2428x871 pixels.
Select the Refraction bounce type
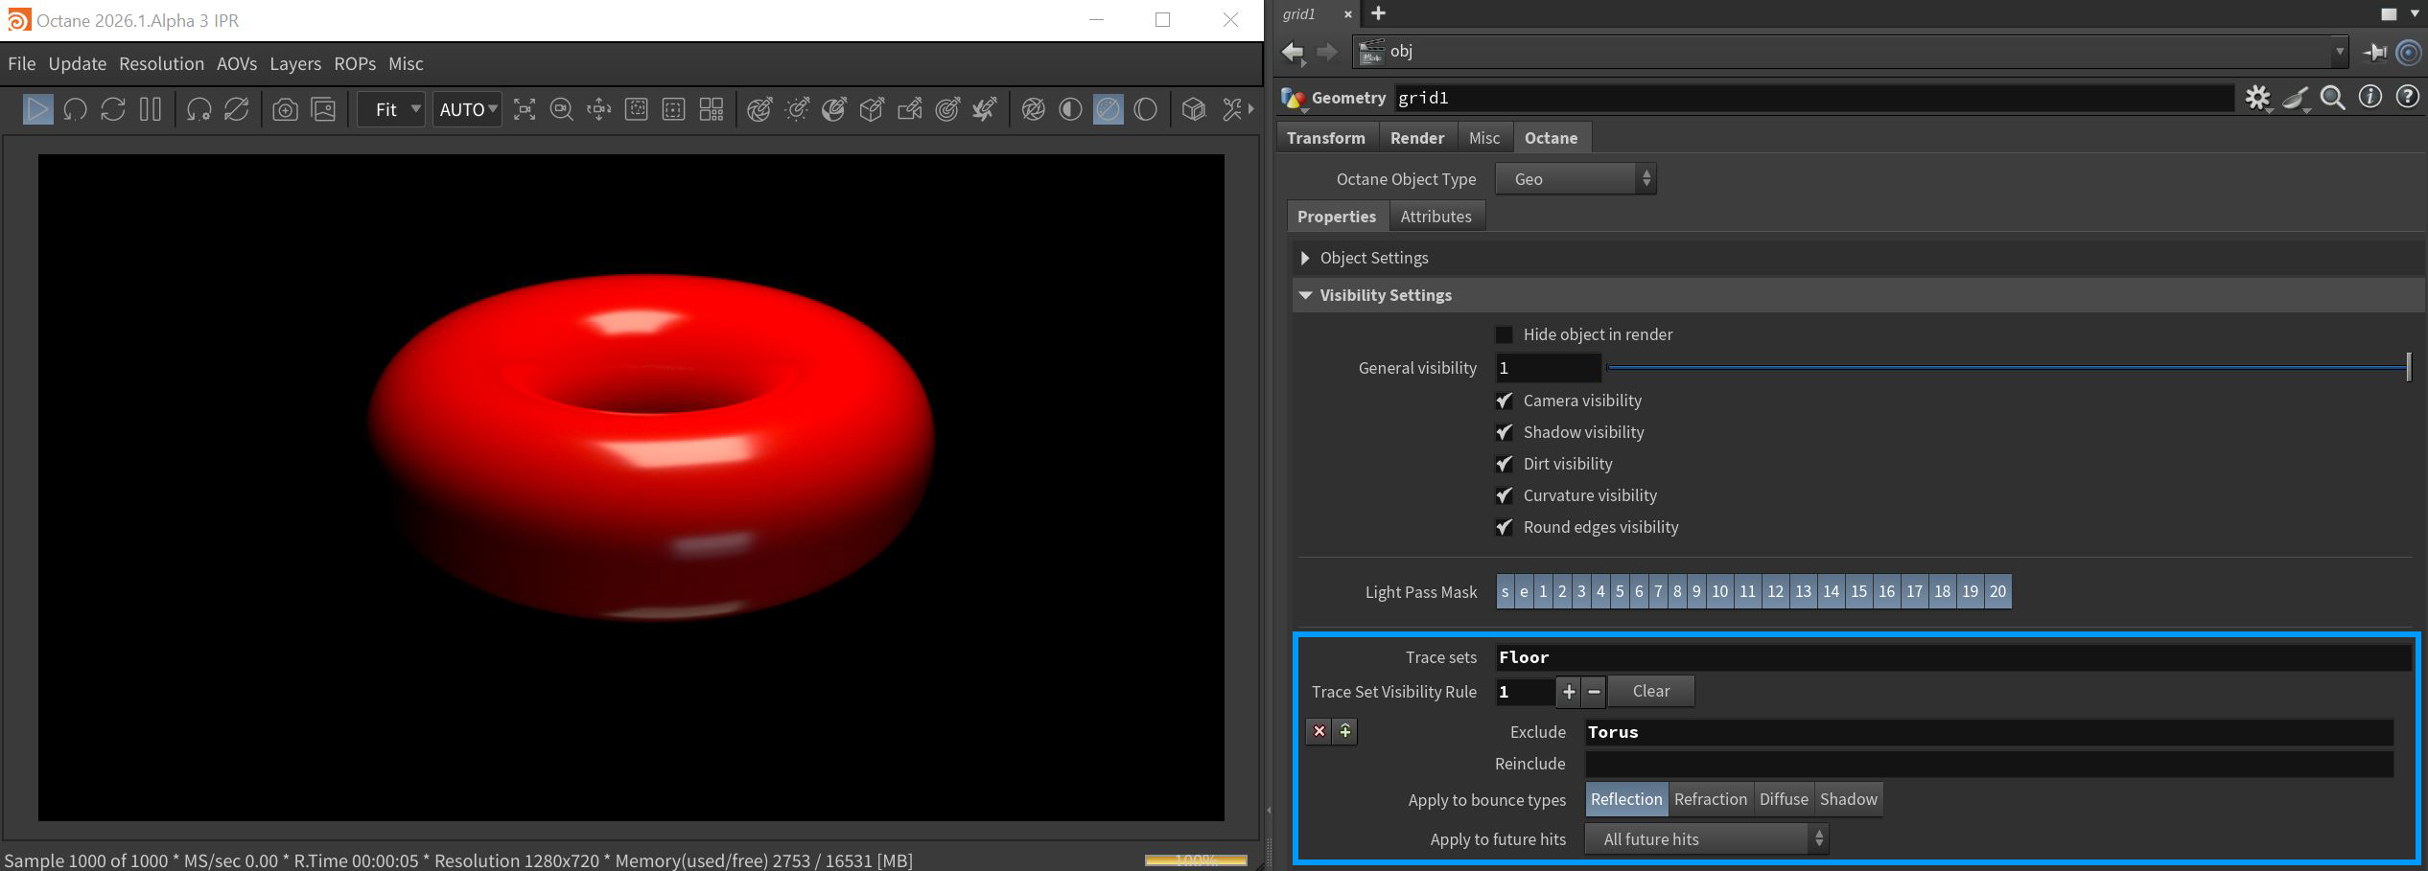pyautogui.click(x=1710, y=799)
